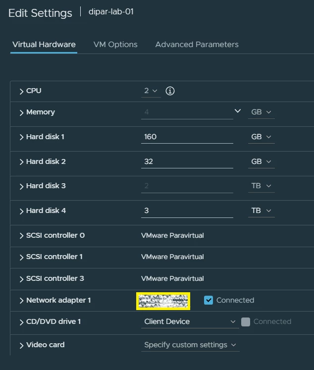Expand SCSI controller 0 row
Screen dimensions: 314x370
click(22, 236)
